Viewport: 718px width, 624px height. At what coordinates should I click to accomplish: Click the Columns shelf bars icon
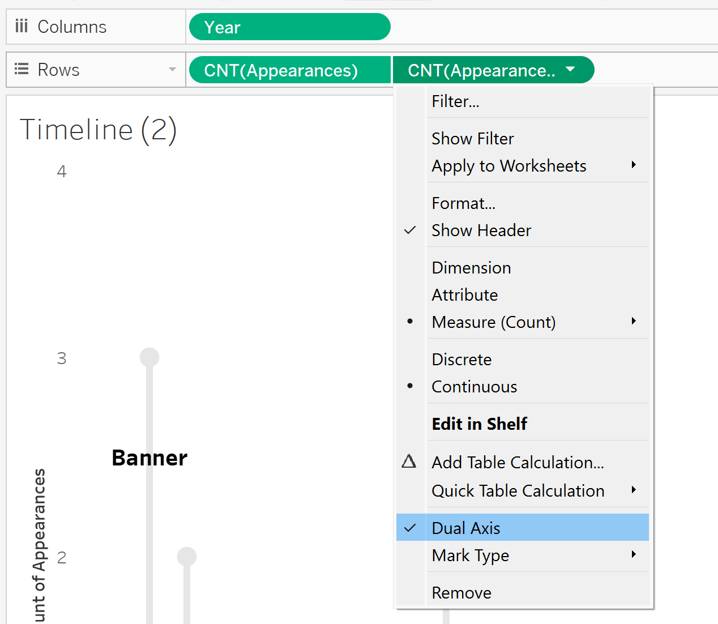coord(22,26)
